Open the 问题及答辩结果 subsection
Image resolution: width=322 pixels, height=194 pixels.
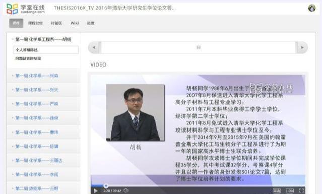click(x=28, y=59)
